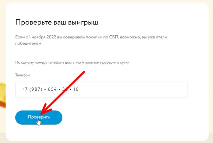Place cursor on the (987) area code
The width and height of the screenshot is (213, 143).
point(36,89)
